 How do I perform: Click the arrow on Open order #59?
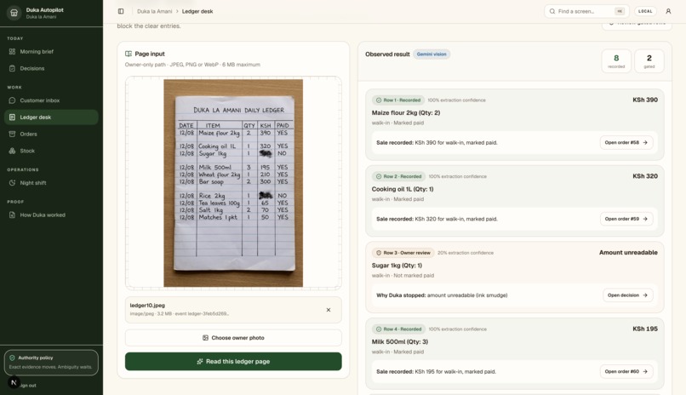click(645, 219)
